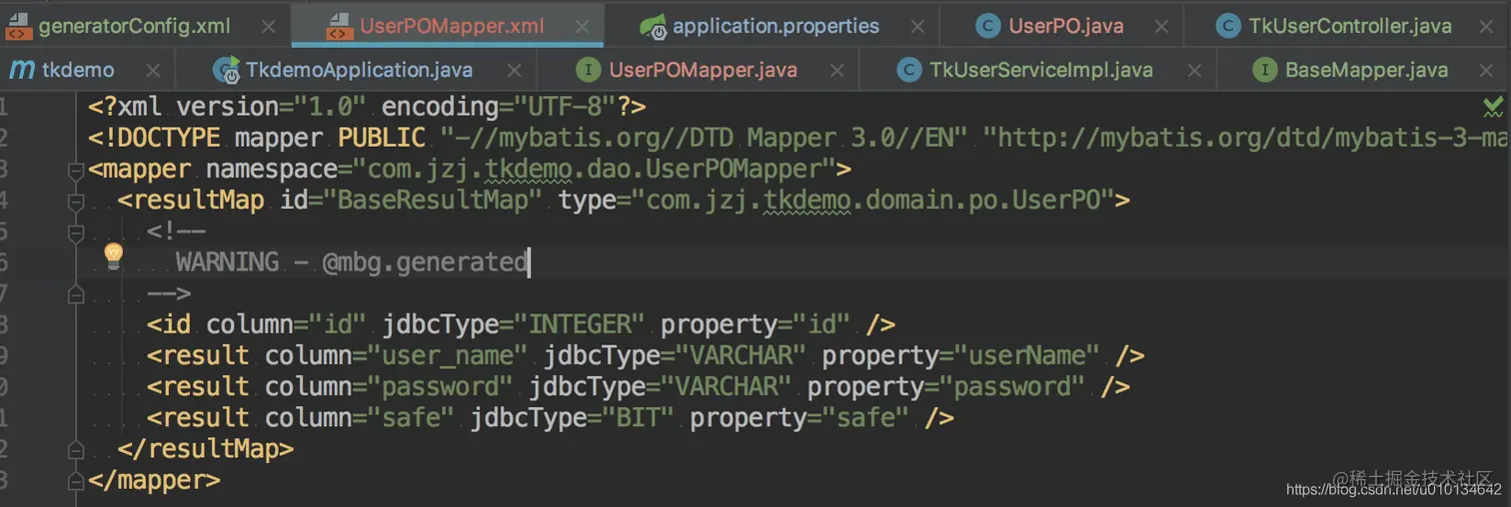
Task: Click the "password" column value
Action: click(440, 385)
